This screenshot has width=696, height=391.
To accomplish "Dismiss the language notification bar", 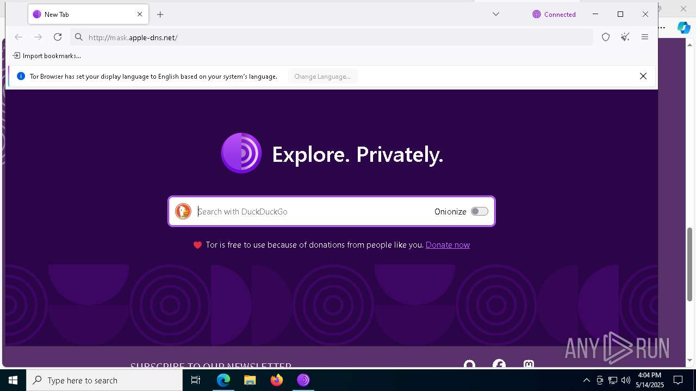I will click(x=643, y=77).
